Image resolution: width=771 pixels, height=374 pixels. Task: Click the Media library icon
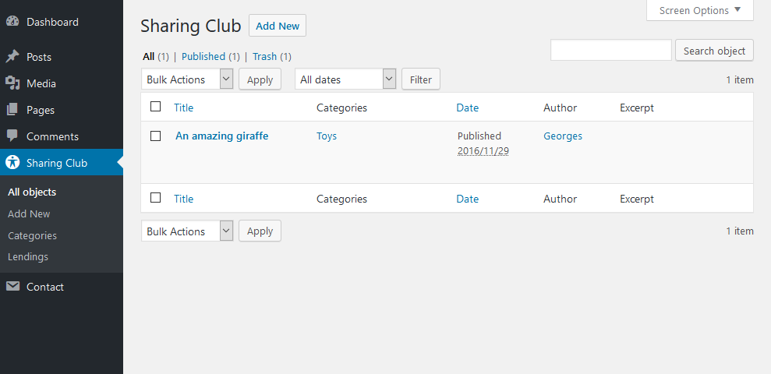click(12, 83)
